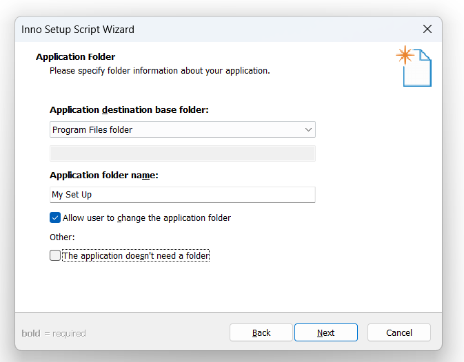Close the Inno Setup Script Wizard
The image size is (464, 362).
427,29
